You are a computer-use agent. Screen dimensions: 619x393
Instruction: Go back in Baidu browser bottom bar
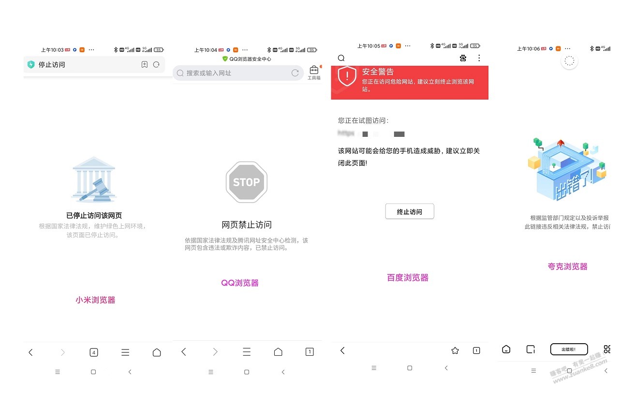click(342, 350)
